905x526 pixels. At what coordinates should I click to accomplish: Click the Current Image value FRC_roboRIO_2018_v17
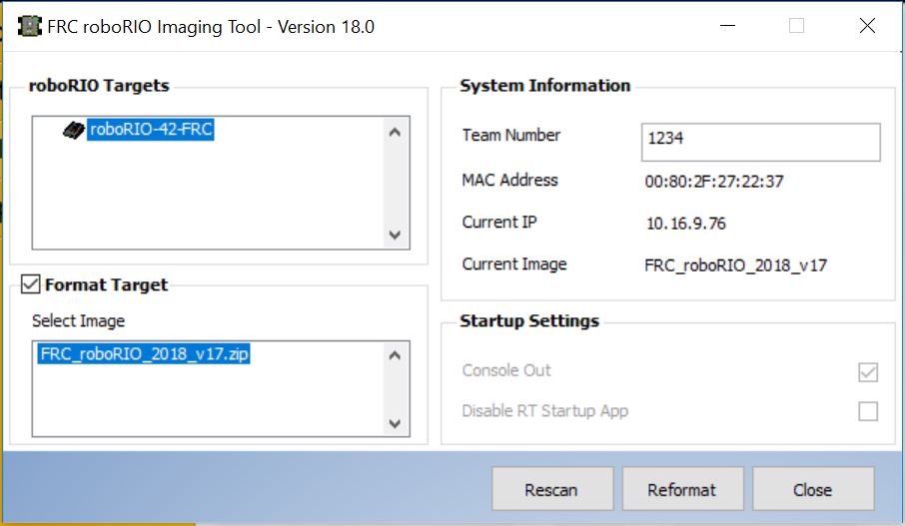(x=736, y=265)
